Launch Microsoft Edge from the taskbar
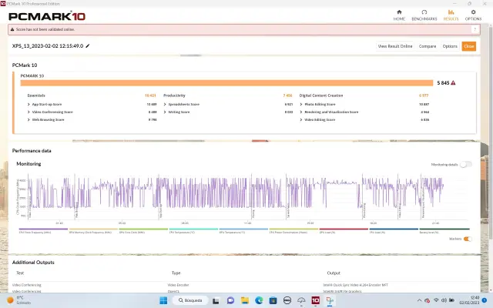This screenshot has height=308, width=493. pyautogui.click(x=260, y=300)
